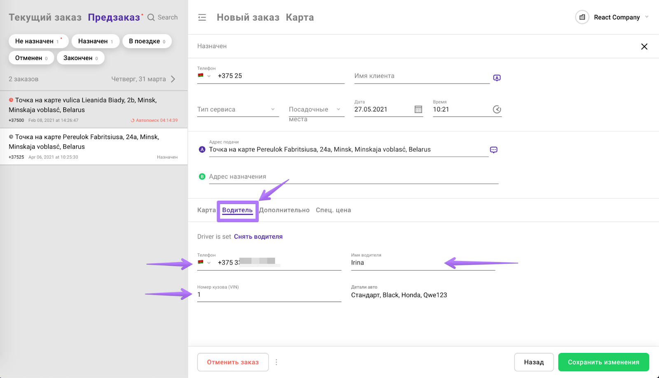Toggle the 'Не назначен' status filter
The width and height of the screenshot is (659, 378).
[38, 41]
